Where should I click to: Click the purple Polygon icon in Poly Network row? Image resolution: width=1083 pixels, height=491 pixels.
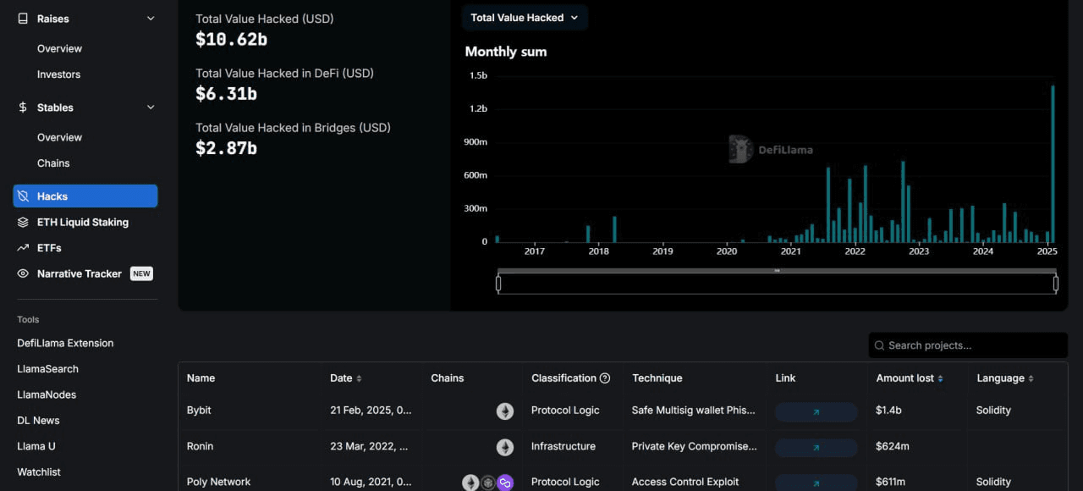pos(505,483)
